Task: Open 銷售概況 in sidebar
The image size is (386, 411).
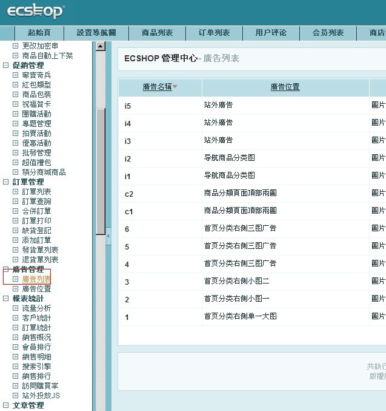Action: [x=36, y=338]
